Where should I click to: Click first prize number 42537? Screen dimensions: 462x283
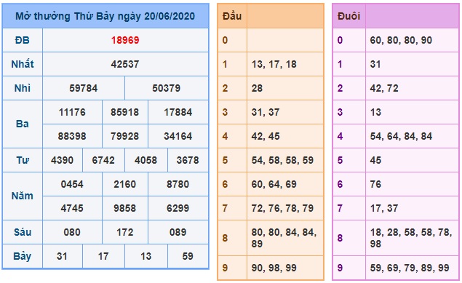click(125, 64)
